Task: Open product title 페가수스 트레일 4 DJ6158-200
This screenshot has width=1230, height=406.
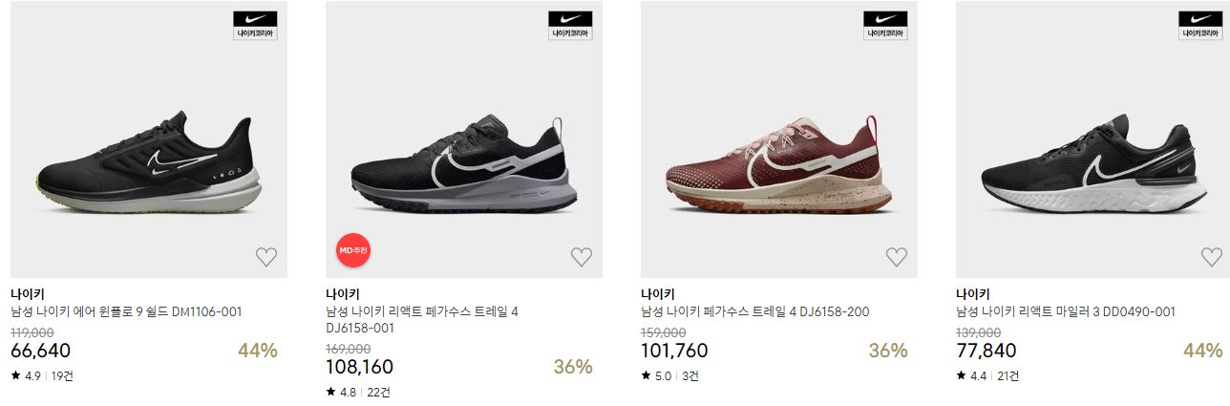Action: pos(755,311)
